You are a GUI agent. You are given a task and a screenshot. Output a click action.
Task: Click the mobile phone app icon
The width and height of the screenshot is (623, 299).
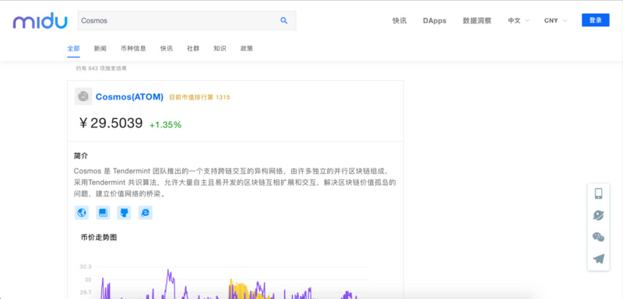coord(598,193)
